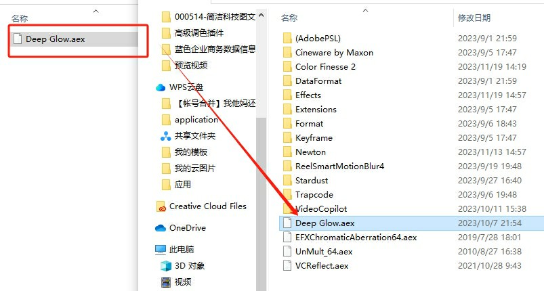Select the Deep Glow.aex file in left window
Image resolution: width=544 pixels, height=291 pixels.
tap(75, 39)
